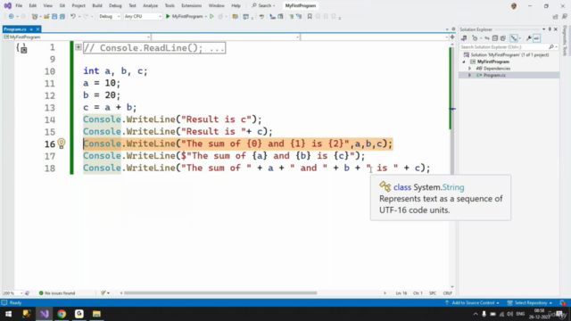Expand the Dependencies node
This screenshot has height=321, width=571.
(469, 69)
